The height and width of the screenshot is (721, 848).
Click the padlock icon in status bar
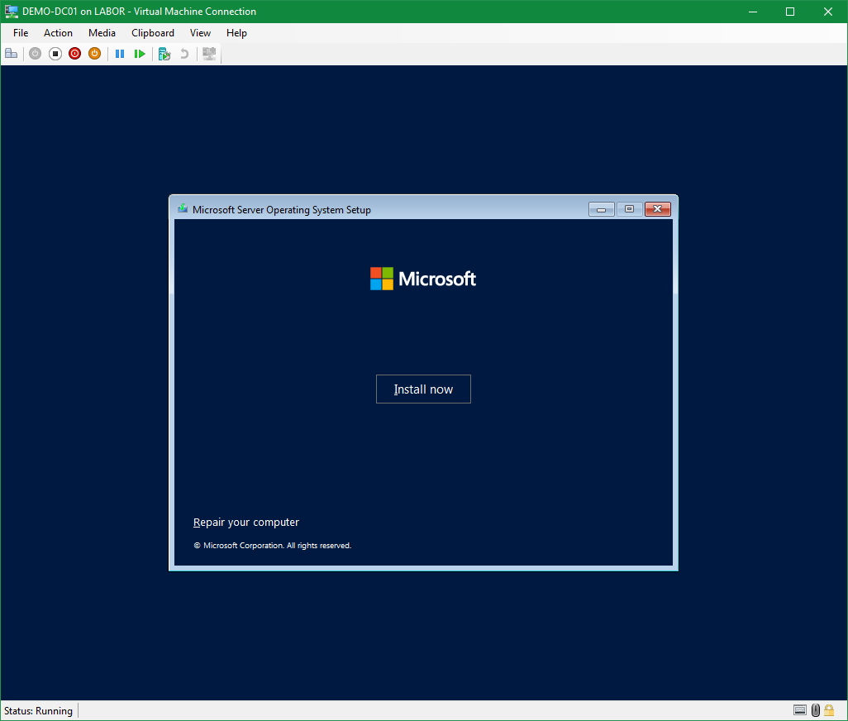(x=829, y=710)
